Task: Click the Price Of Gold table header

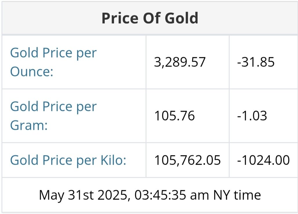Action: click(x=150, y=18)
